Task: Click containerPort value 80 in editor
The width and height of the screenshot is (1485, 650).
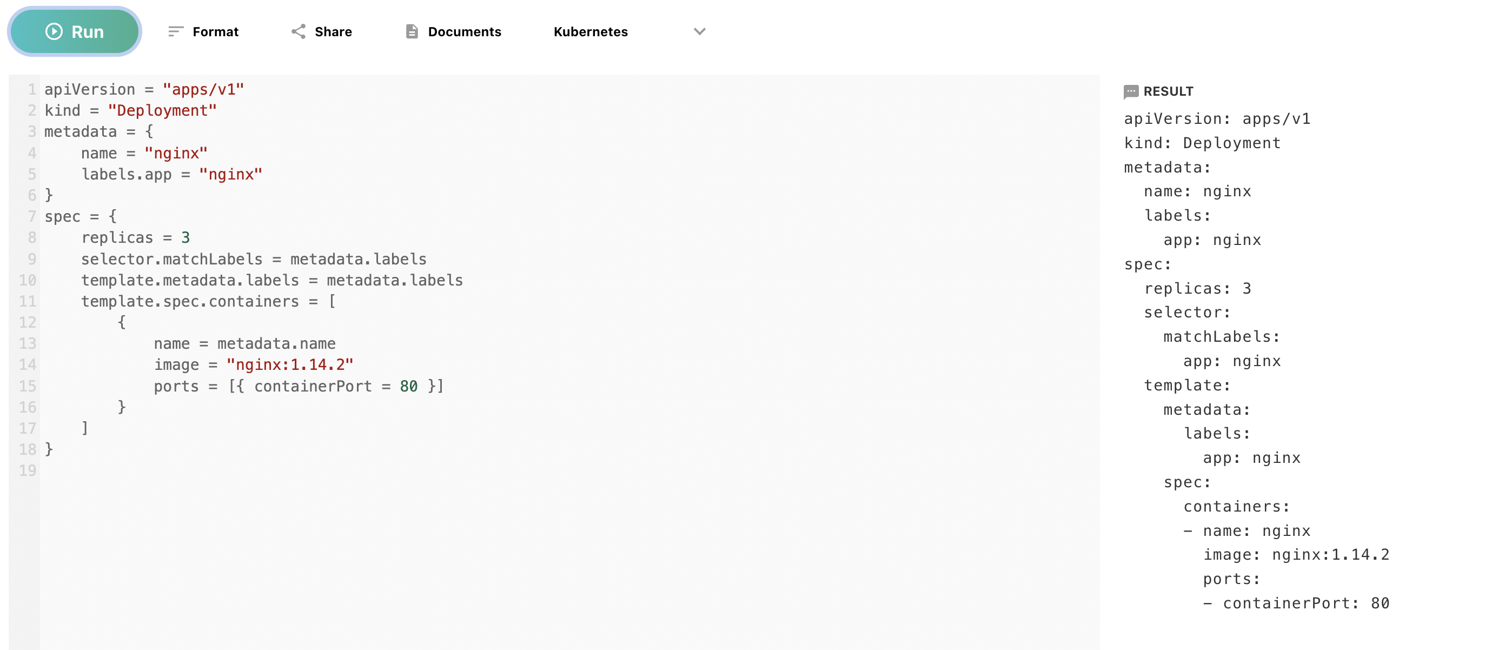Action: click(408, 386)
